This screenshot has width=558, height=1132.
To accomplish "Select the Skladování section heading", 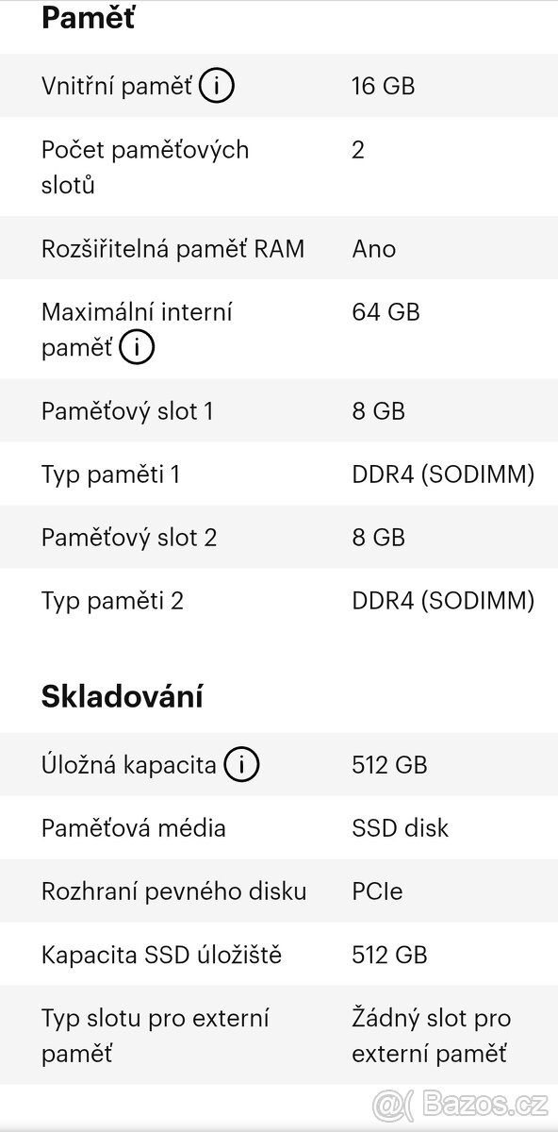I will coord(123,696).
